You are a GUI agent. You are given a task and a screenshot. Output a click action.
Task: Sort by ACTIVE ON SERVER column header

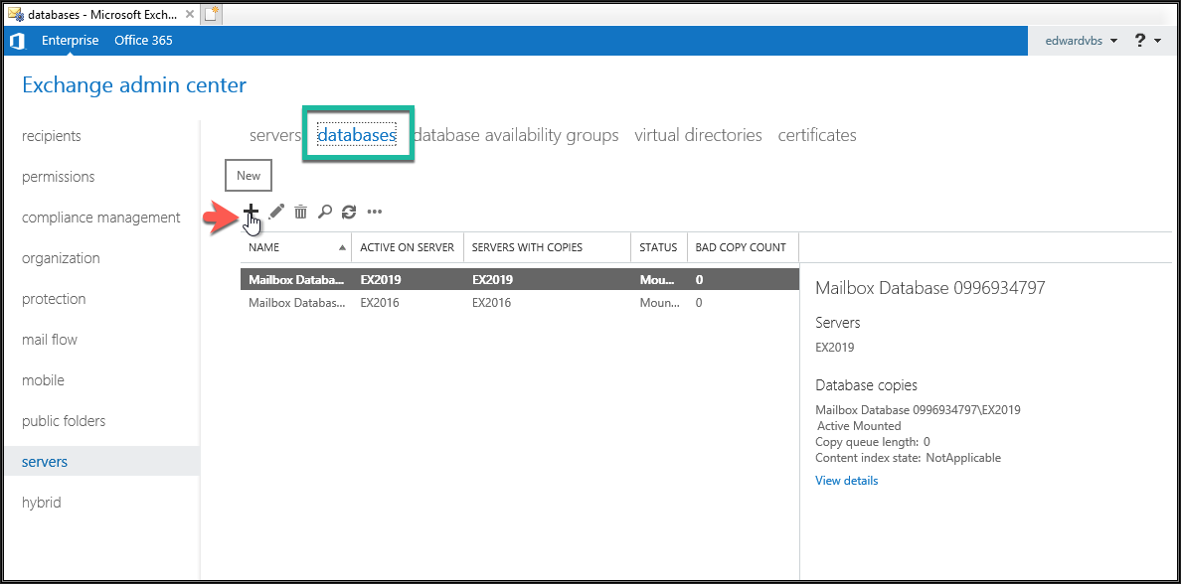coord(408,247)
